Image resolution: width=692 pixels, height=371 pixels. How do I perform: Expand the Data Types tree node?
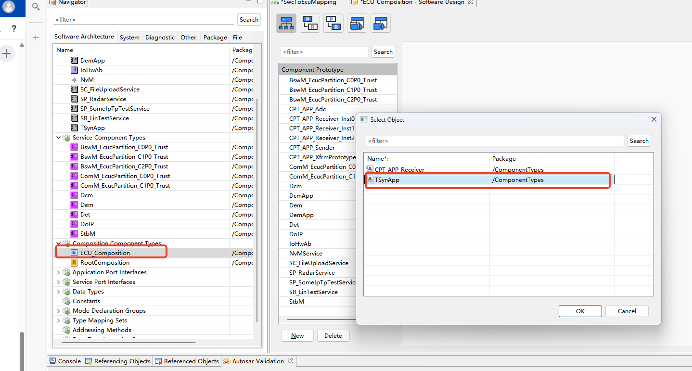tap(59, 292)
